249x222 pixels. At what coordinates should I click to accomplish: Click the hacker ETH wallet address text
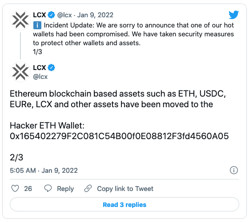coord(119,136)
